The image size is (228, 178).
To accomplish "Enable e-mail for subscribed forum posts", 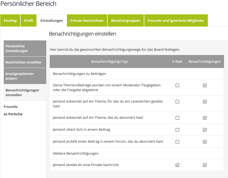I will click(178, 142).
